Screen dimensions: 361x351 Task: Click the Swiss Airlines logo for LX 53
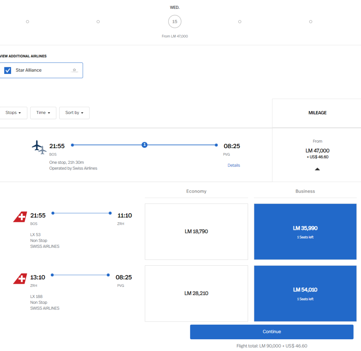coord(20,217)
